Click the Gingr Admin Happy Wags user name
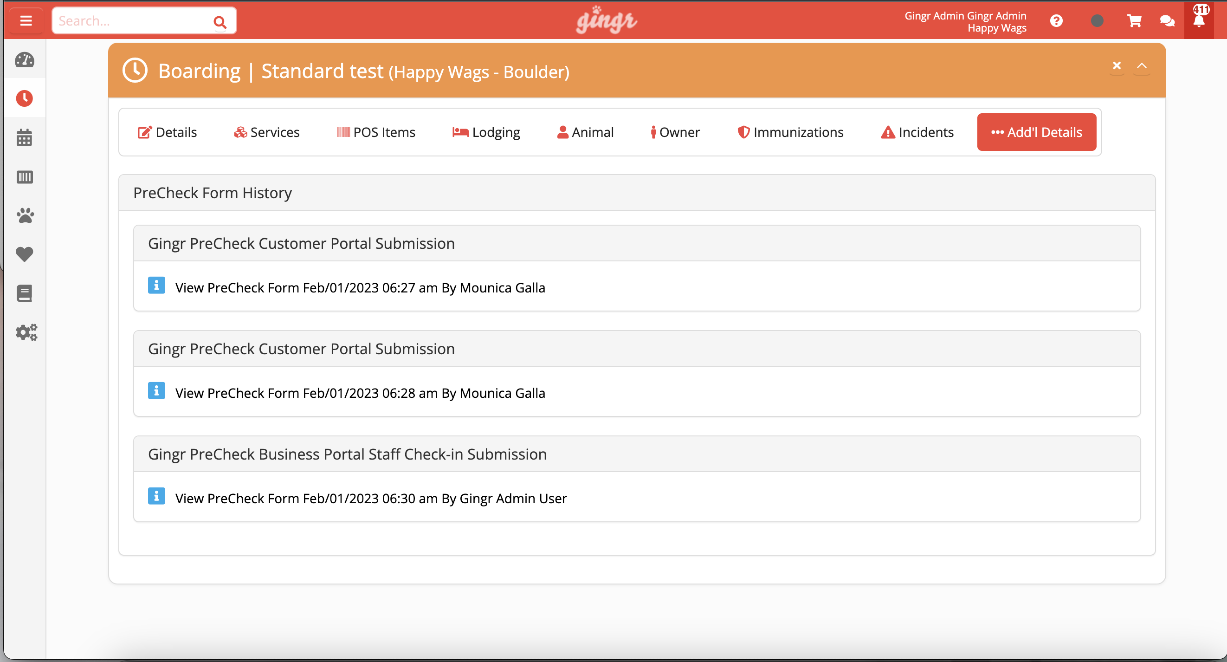The height and width of the screenshot is (662, 1227). click(966, 22)
